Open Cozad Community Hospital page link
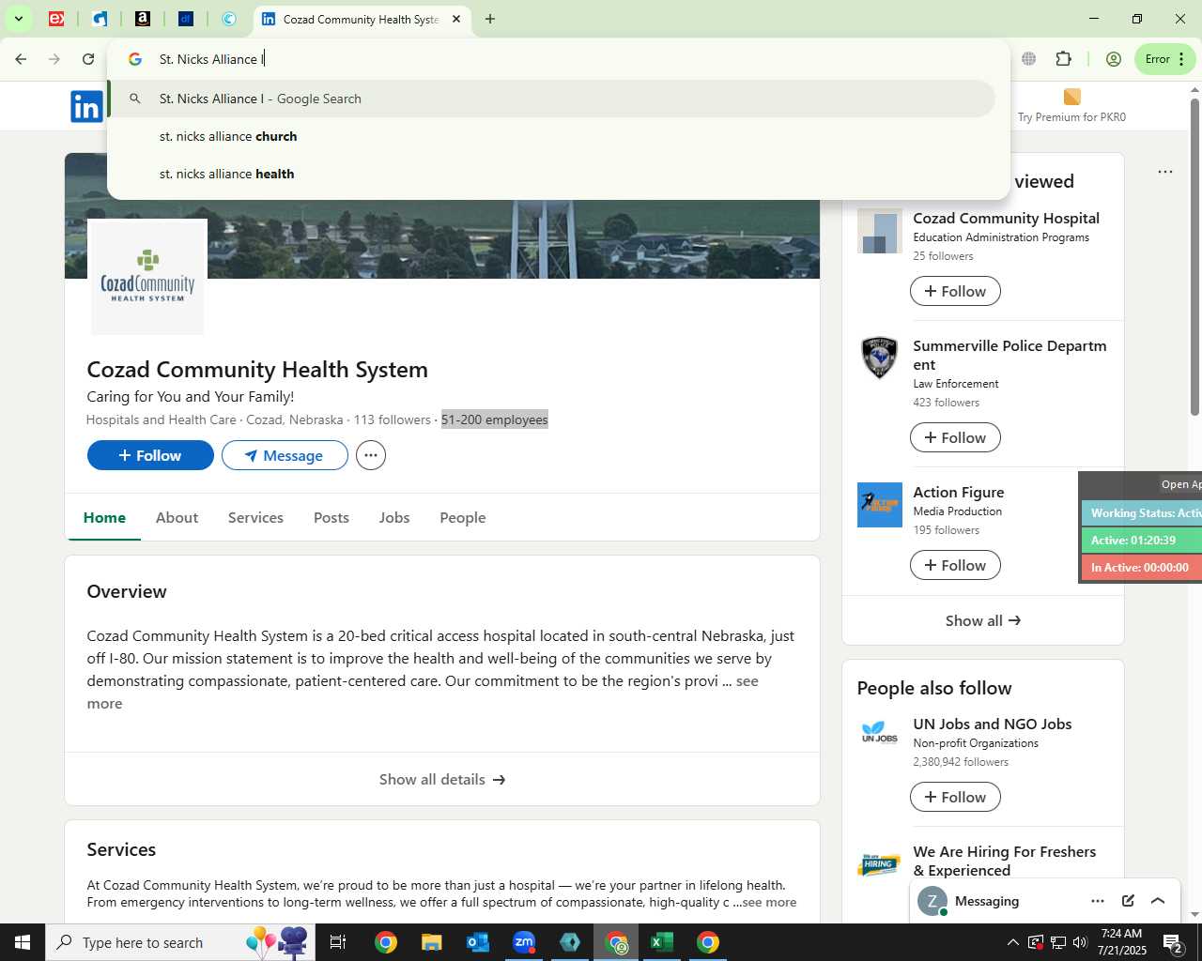The width and height of the screenshot is (1202, 961). click(1006, 218)
